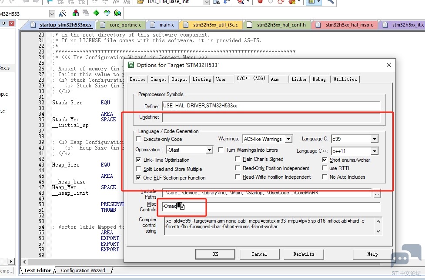Click the Undefine input field
425x280 pixels.
coord(271,117)
